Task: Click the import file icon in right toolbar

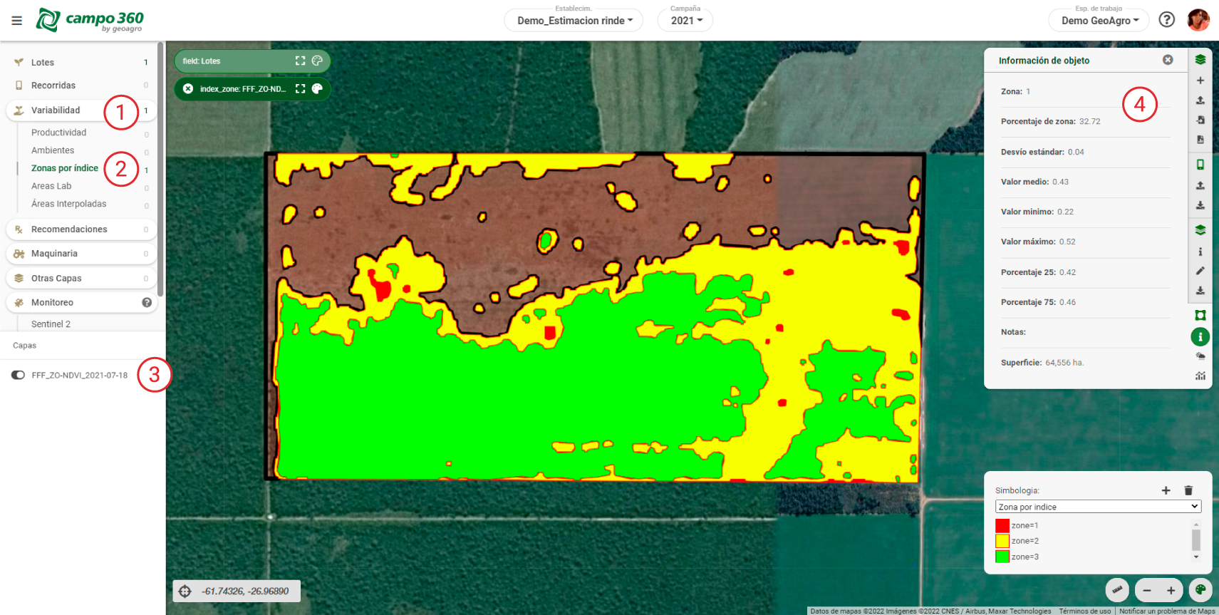Action: tap(1200, 120)
